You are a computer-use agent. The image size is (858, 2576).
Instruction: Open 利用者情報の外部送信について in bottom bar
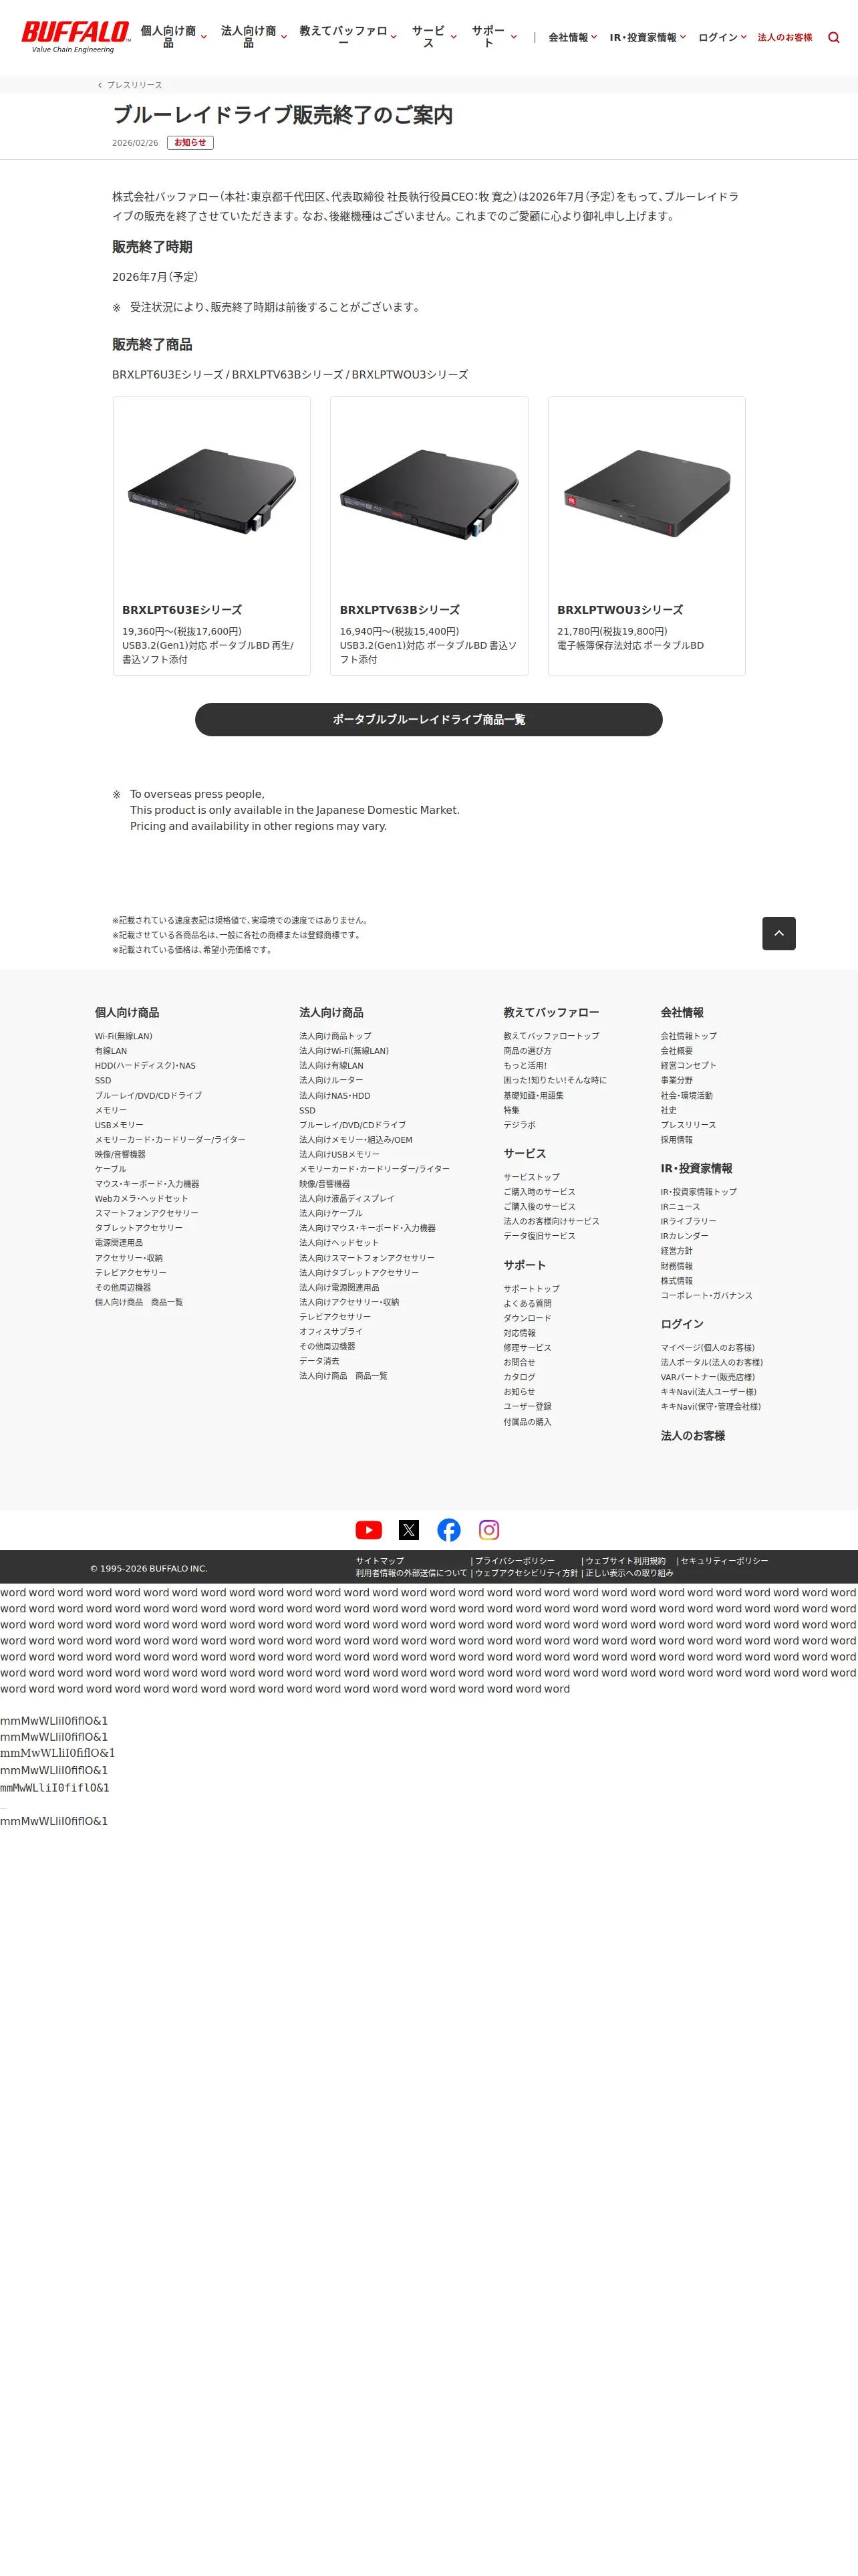point(412,1573)
